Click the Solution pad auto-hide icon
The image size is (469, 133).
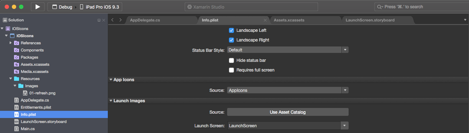(99, 20)
